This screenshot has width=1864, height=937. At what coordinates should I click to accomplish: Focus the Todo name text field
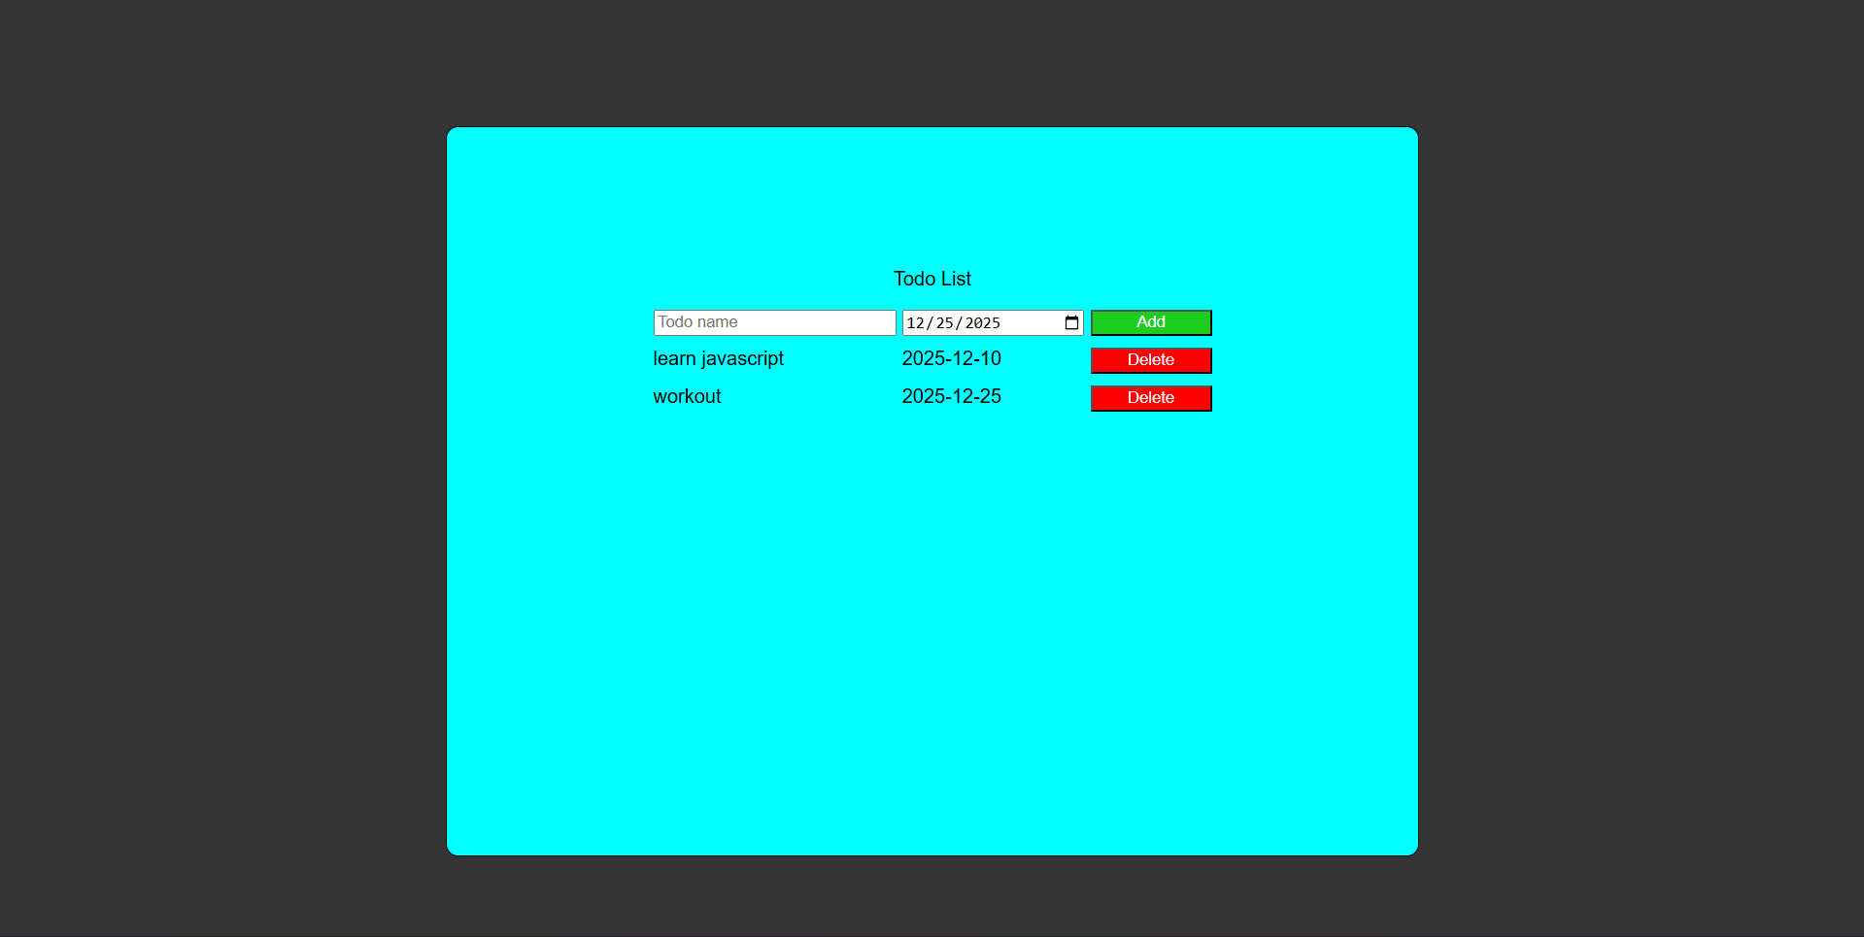pos(774,322)
